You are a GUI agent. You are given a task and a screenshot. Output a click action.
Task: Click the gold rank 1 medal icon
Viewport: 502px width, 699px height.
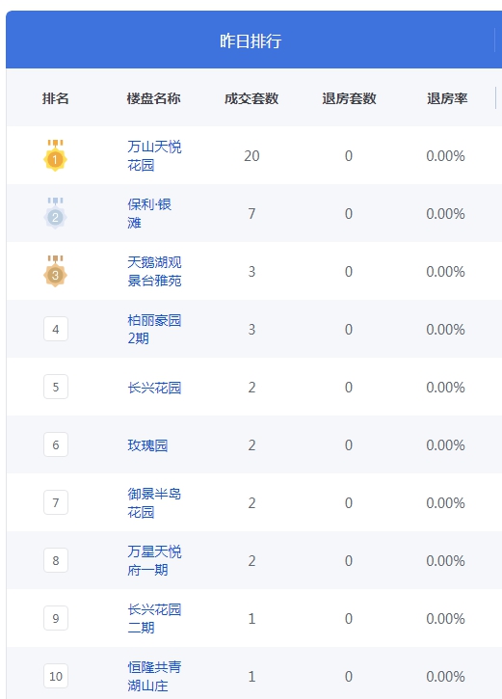click(55, 155)
